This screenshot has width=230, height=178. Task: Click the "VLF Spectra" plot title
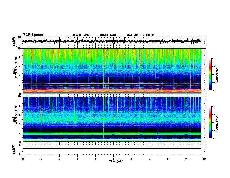(33, 35)
